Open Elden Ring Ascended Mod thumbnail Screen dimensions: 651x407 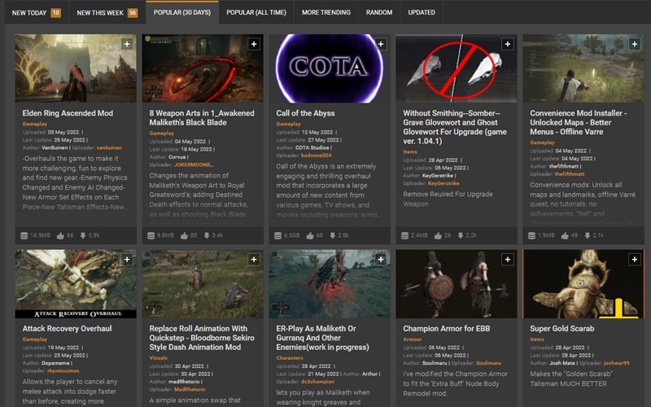76,68
